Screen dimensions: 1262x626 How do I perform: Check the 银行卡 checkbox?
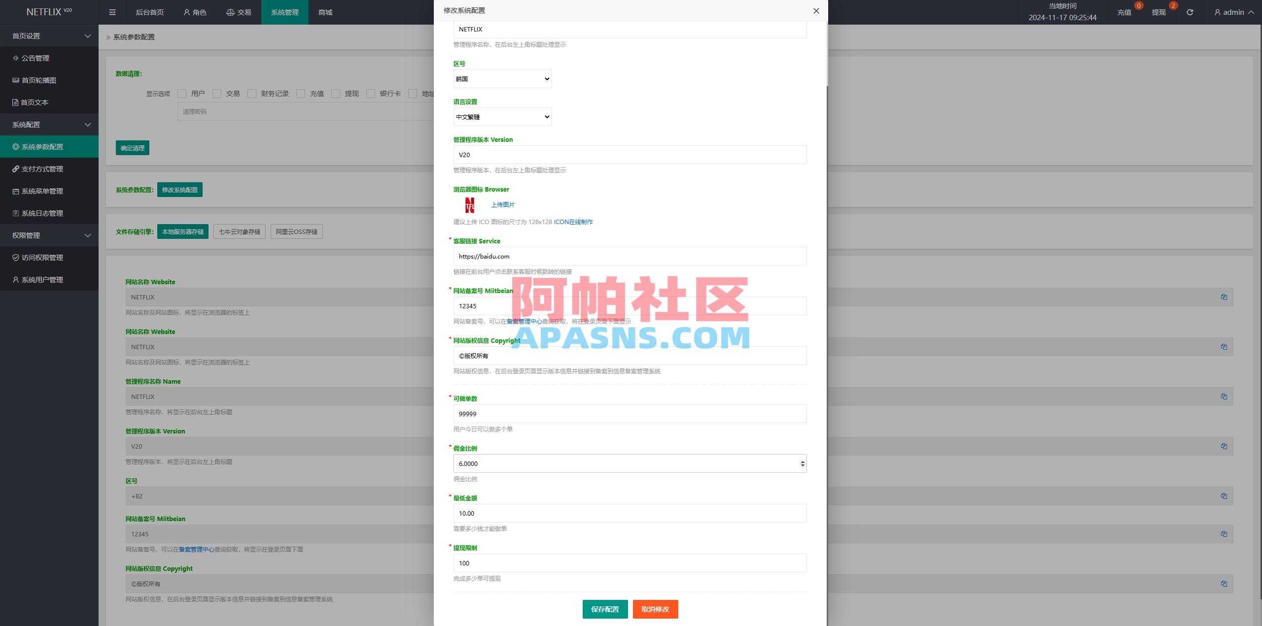[370, 93]
